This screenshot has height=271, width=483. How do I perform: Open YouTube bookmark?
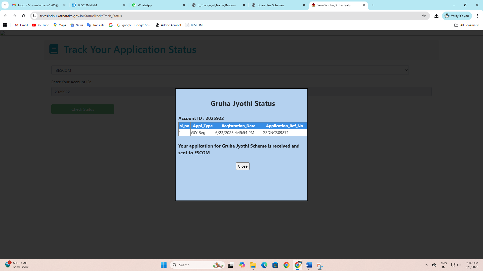41,25
